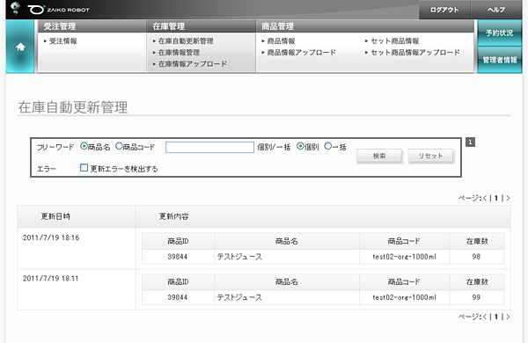
Task: Click the 在庫自動更新管理 page title
Action: [x=73, y=107]
